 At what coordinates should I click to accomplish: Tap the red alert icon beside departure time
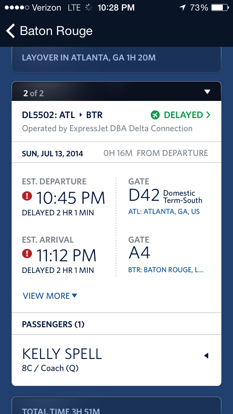pyautogui.click(x=27, y=196)
